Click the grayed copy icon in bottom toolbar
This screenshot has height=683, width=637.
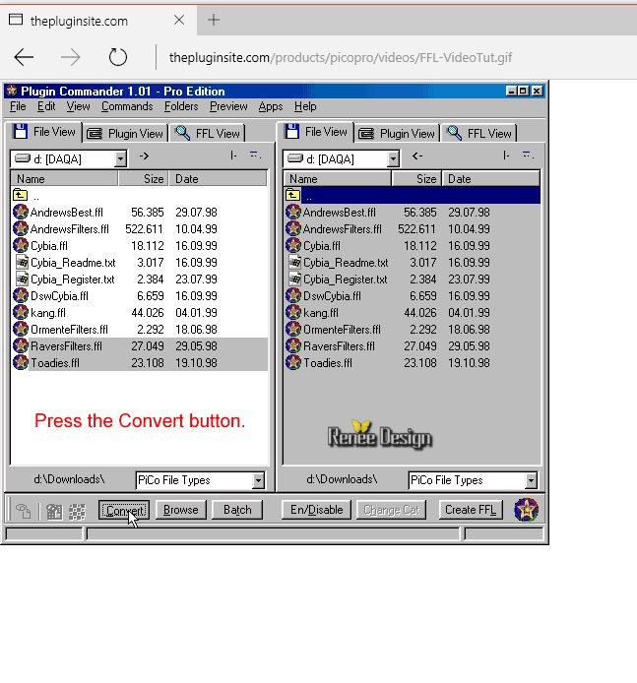tap(23, 511)
